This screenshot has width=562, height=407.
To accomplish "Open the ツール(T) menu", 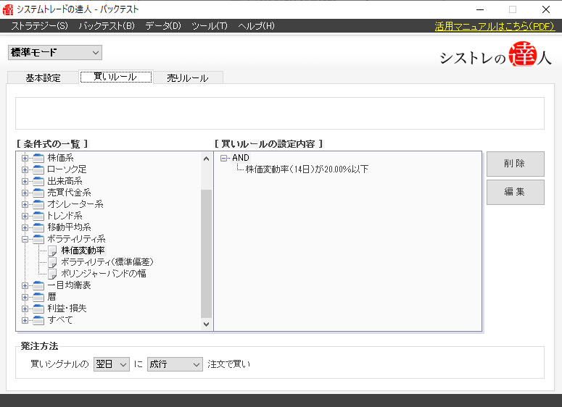I will (210, 26).
